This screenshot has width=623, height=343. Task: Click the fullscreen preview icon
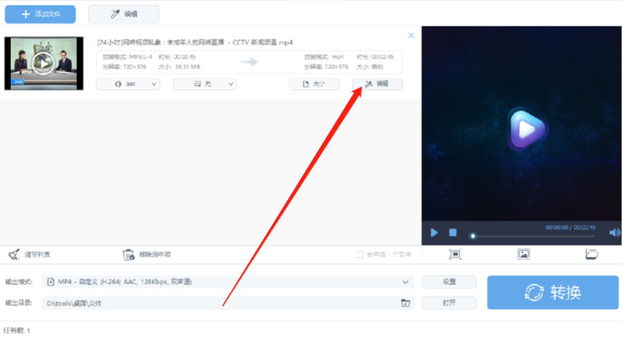coord(455,254)
